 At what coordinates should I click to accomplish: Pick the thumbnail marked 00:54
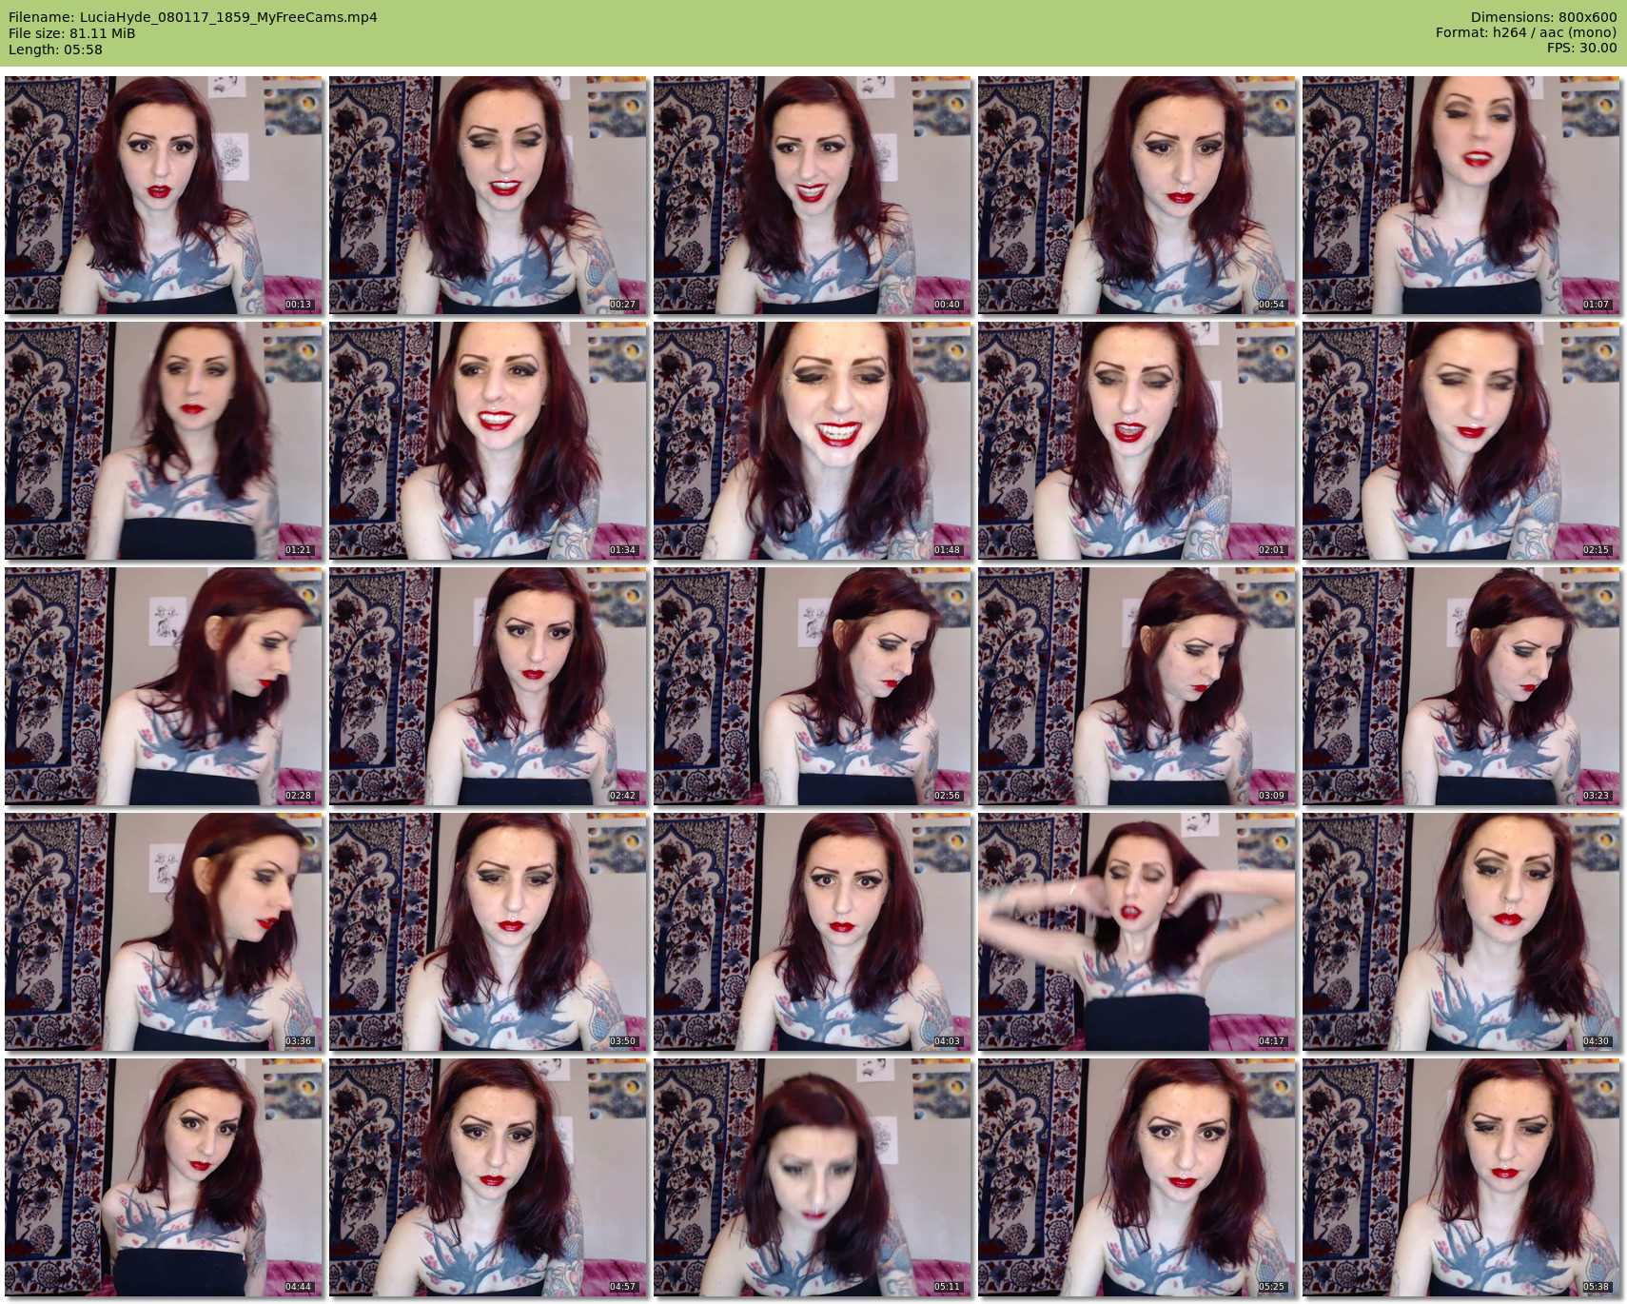point(1136,195)
